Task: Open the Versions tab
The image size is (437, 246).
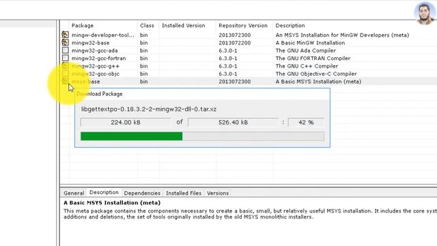Action: point(218,193)
